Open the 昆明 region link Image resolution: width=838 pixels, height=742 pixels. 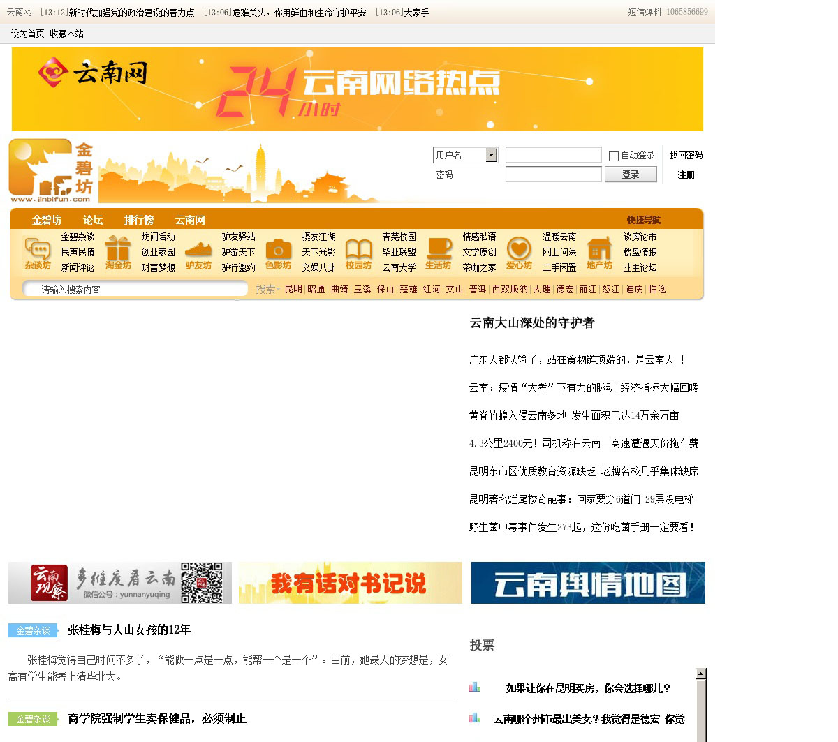click(x=293, y=289)
